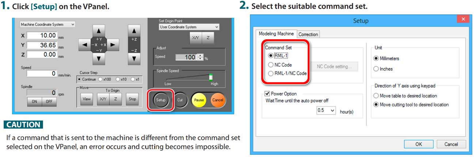
Task: Click the yellow Pause button
Action: [199, 100]
